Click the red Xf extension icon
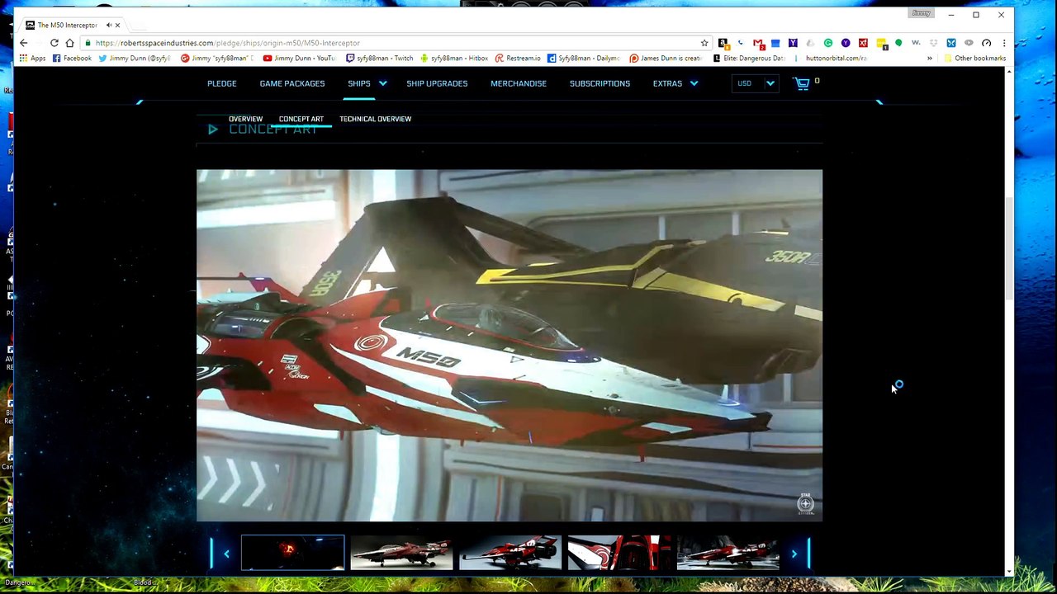1057x594 pixels. [x=863, y=43]
